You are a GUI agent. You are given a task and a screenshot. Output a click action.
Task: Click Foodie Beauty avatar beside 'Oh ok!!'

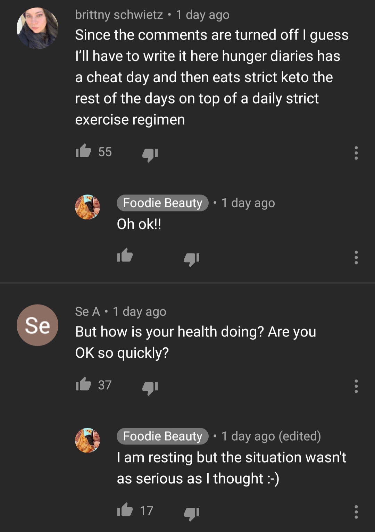click(x=87, y=207)
